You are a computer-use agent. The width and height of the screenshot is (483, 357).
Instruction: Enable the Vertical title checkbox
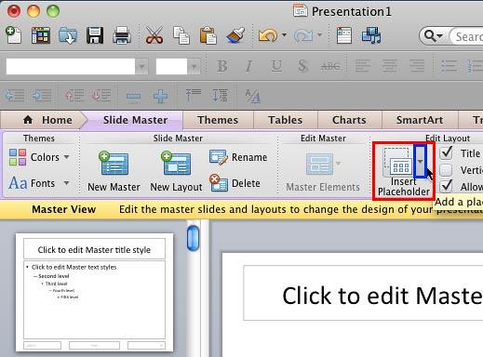(446, 170)
